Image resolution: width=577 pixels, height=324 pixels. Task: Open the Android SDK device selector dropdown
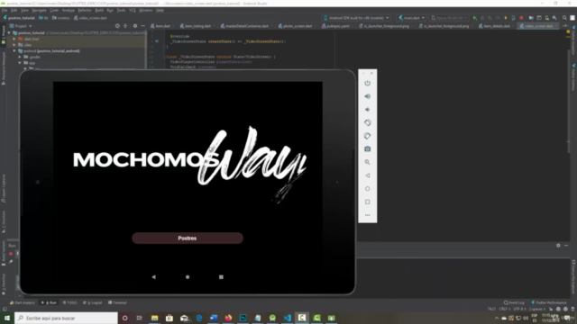pos(356,18)
